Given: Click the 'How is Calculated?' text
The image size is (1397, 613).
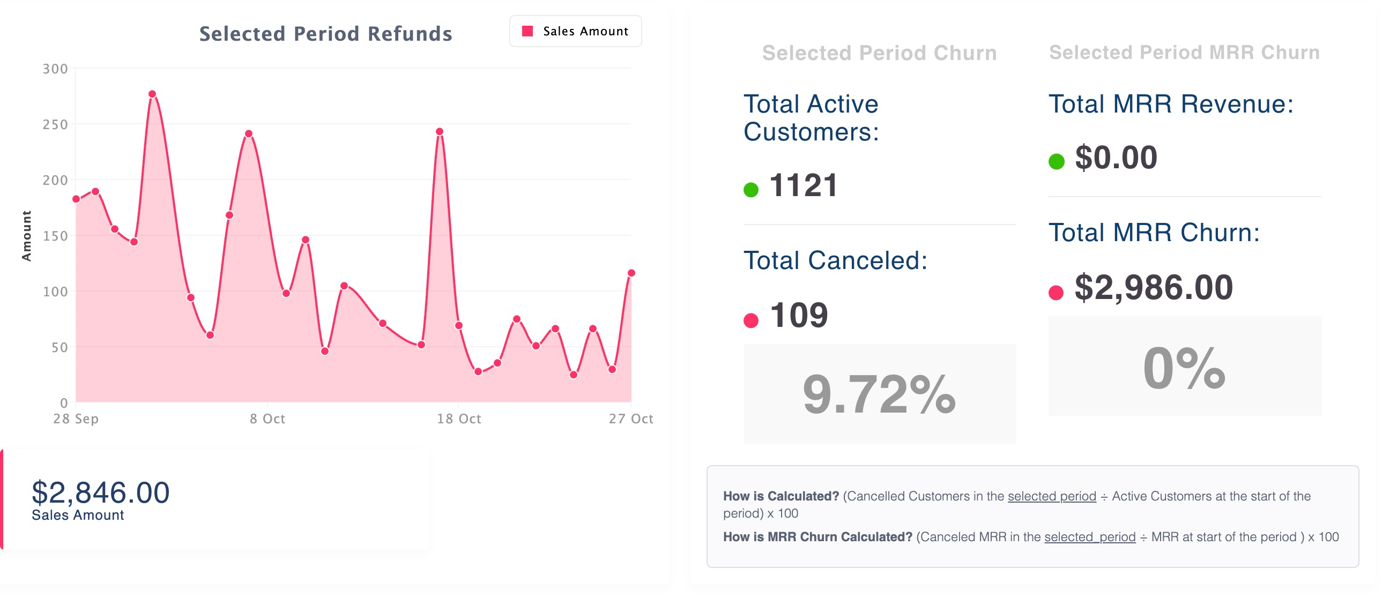Looking at the screenshot, I should tap(781, 497).
